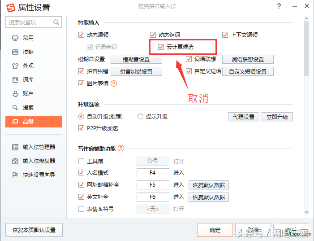Click 恢复本页默认设置 button
The height and width of the screenshot is (241, 314).
coord(34,230)
